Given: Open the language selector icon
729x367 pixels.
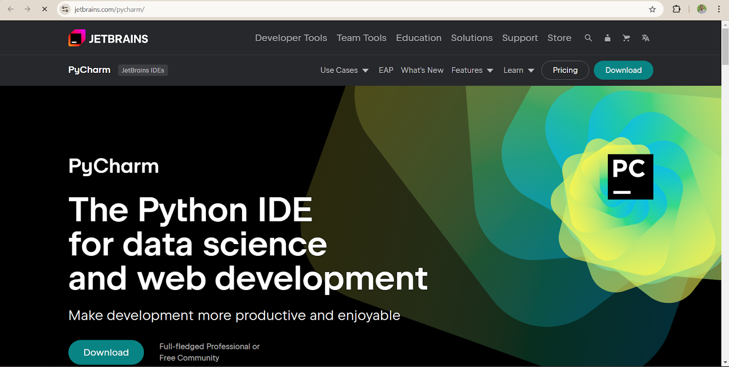Looking at the screenshot, I should 646,38.
